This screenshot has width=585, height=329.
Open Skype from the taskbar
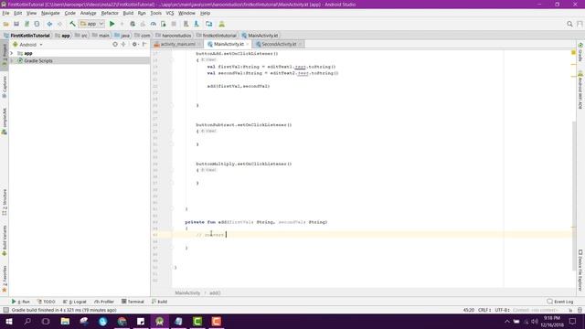(x=103, y=321)
